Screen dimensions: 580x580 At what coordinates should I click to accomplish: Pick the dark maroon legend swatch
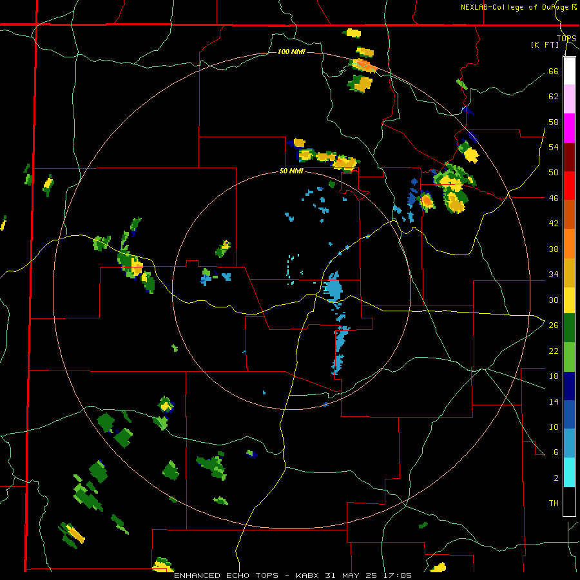[x=569, y=157]
